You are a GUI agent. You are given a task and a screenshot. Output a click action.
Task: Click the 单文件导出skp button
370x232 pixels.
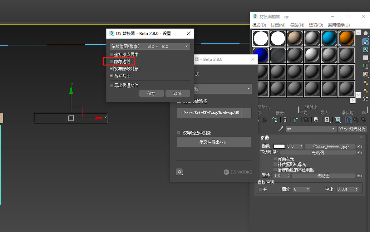pos(213,142)
